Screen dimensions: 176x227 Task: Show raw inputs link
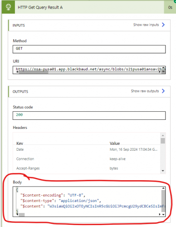pyautogui.click(x=146, y=25)
